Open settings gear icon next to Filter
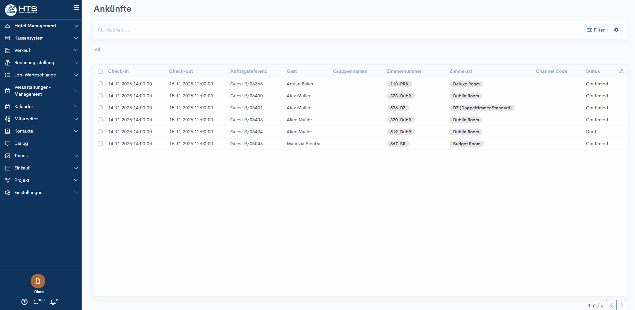Viewport: 635px width, 310px height. [x=616, y=30]
